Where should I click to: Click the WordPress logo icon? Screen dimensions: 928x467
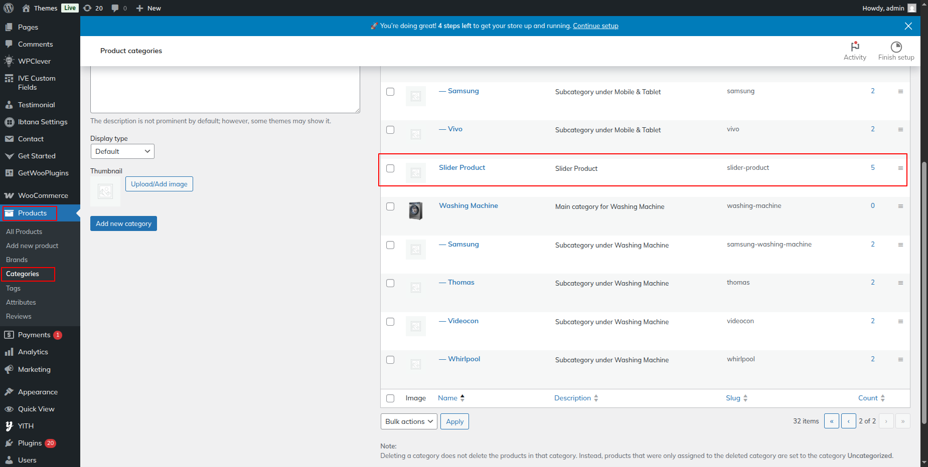coord(9,8)
